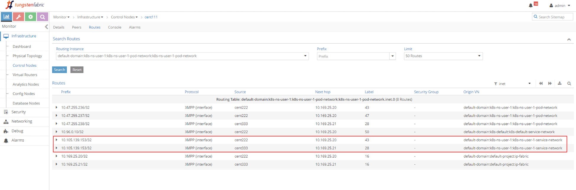Open the routes table search icon

tap(569, 83)
